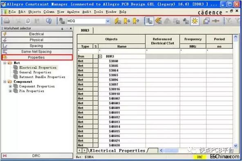
Task: Open the Physical worksheet section
Action: pyautogui.click(x=37, y=40)
